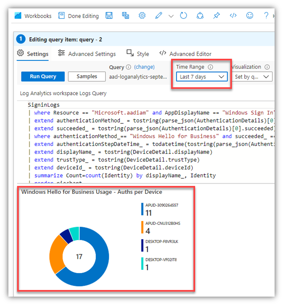This screenshot has height=305, width=283.
Task: Click the Run Query button
Action: 43,76
